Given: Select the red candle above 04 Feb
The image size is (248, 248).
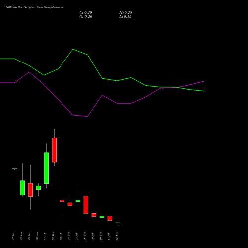Looking at the screenshot, I should click(70, 204).
